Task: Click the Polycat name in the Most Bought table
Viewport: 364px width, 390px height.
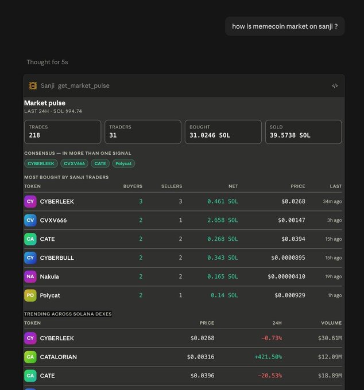Action: [x=50, y=295]
